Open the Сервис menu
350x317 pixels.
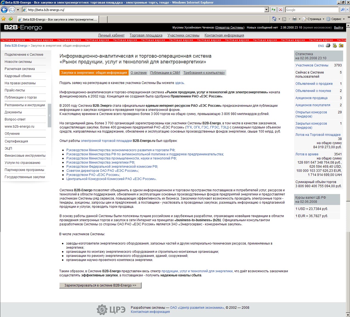[335, 19]
